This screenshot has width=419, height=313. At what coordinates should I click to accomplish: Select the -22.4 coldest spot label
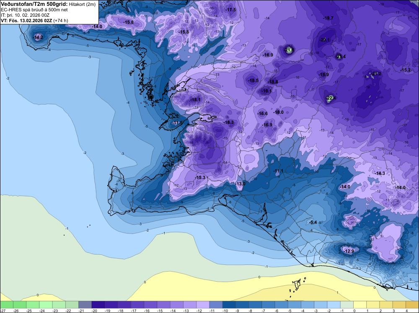point(331,98)
